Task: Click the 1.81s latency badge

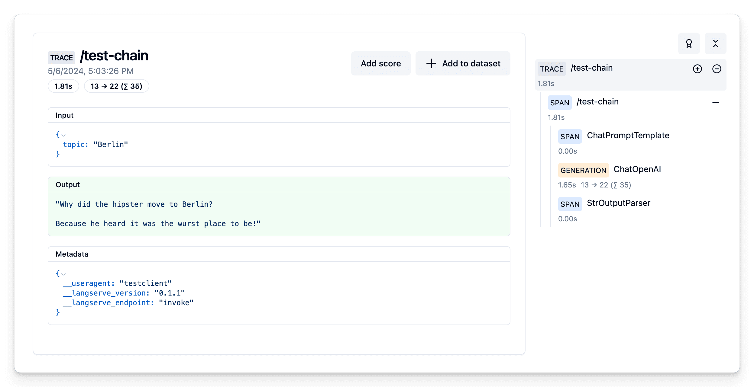Action: coord(63,86)
